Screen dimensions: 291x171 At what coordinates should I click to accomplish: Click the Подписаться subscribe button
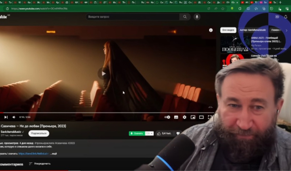39,133
